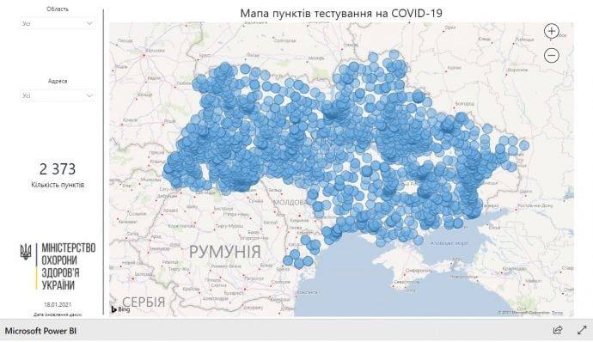The height and width of the screenshot is (342, 593).
Task: Select the 2 373 points count card
Action: pos(58,169)
